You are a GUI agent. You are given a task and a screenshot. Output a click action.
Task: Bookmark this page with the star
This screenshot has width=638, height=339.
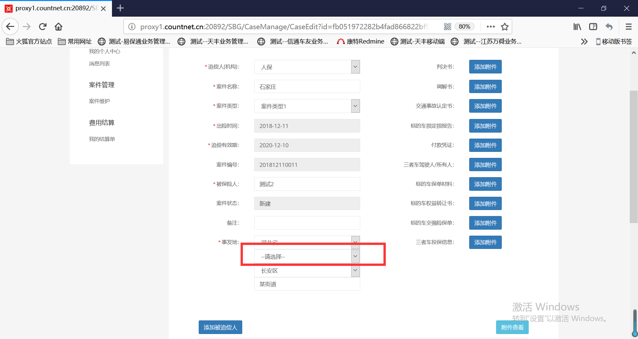(505, 27)
